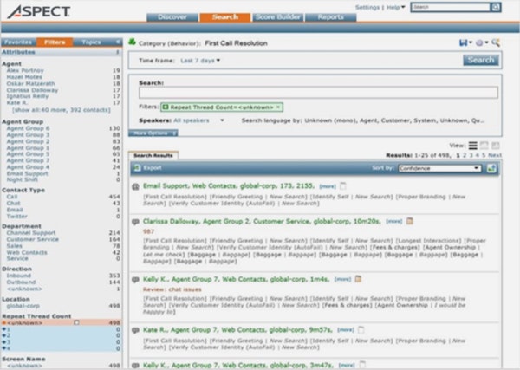Open the Time frame Last 7 days dropdown
Viewport: 520px width, 370px height.
(200, 61)
